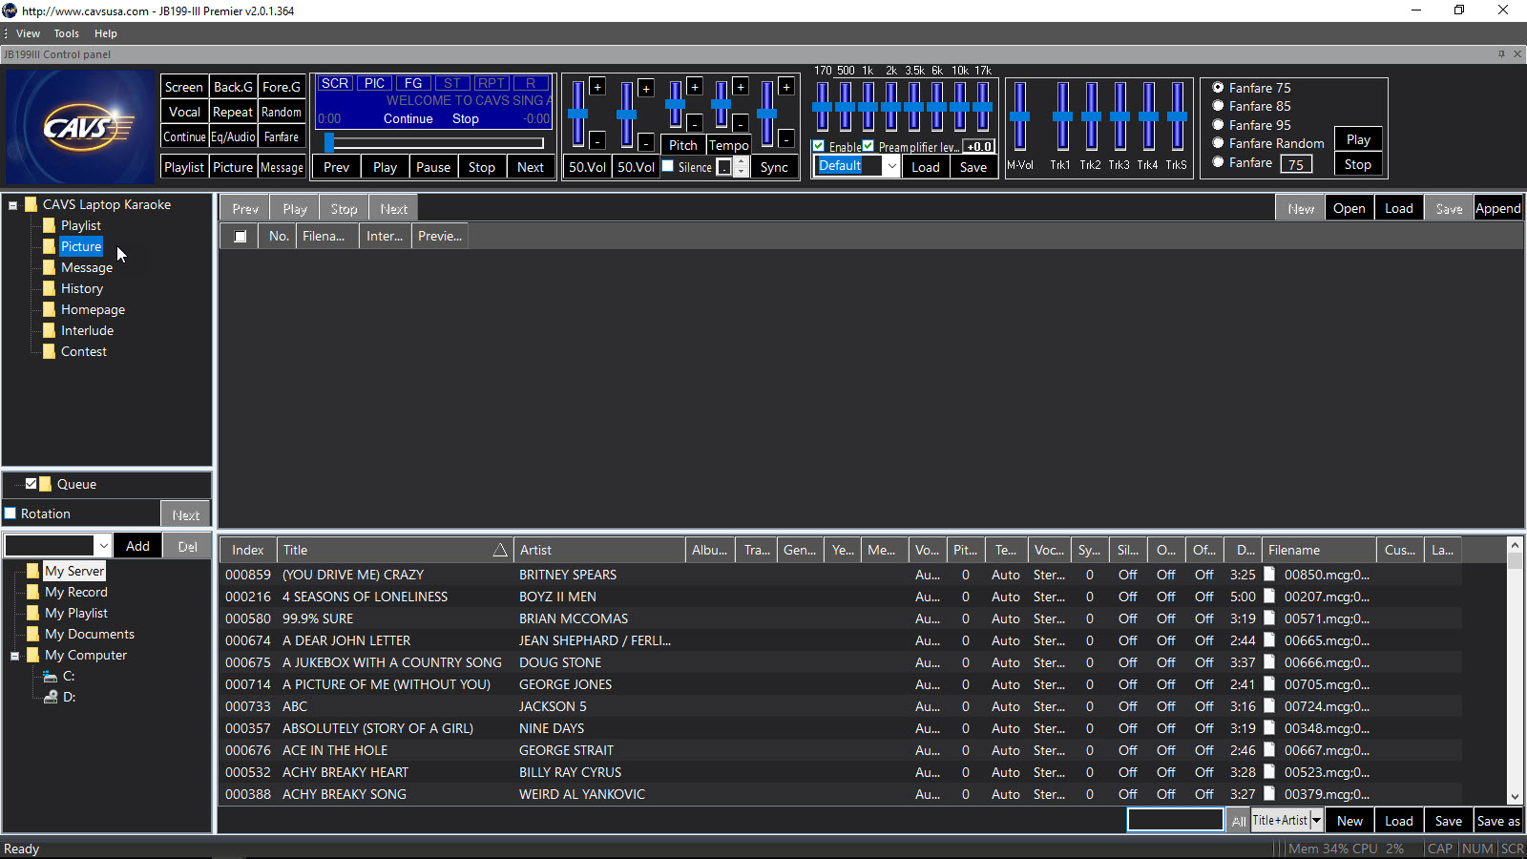Click the silence value spinner up arrow
This screenshot has height=859, width=1527.
[x=741, y=162]
